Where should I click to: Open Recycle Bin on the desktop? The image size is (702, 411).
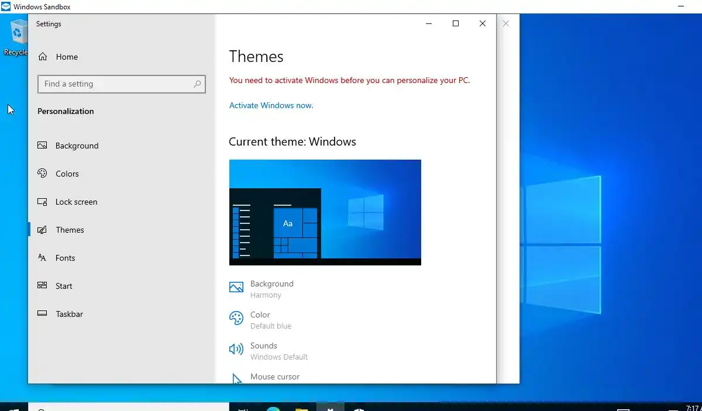coord(16,37)
